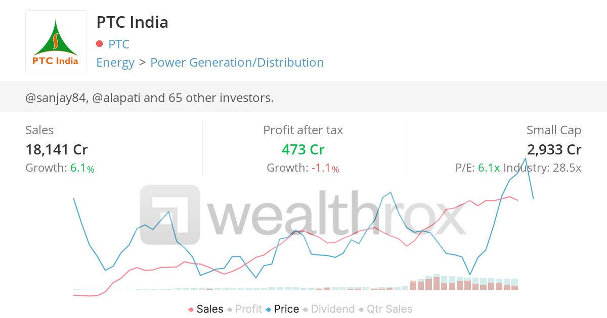Image resolution: width=607 pixels, height=318 pixels.
Task: Toggle the Dividend series off
Action: pyautogui.click(x=333, y=308)
